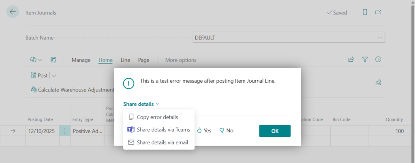Expand the Post dropdown arrow
Viewport: 415px width, 163px height.
click(54, 75)
